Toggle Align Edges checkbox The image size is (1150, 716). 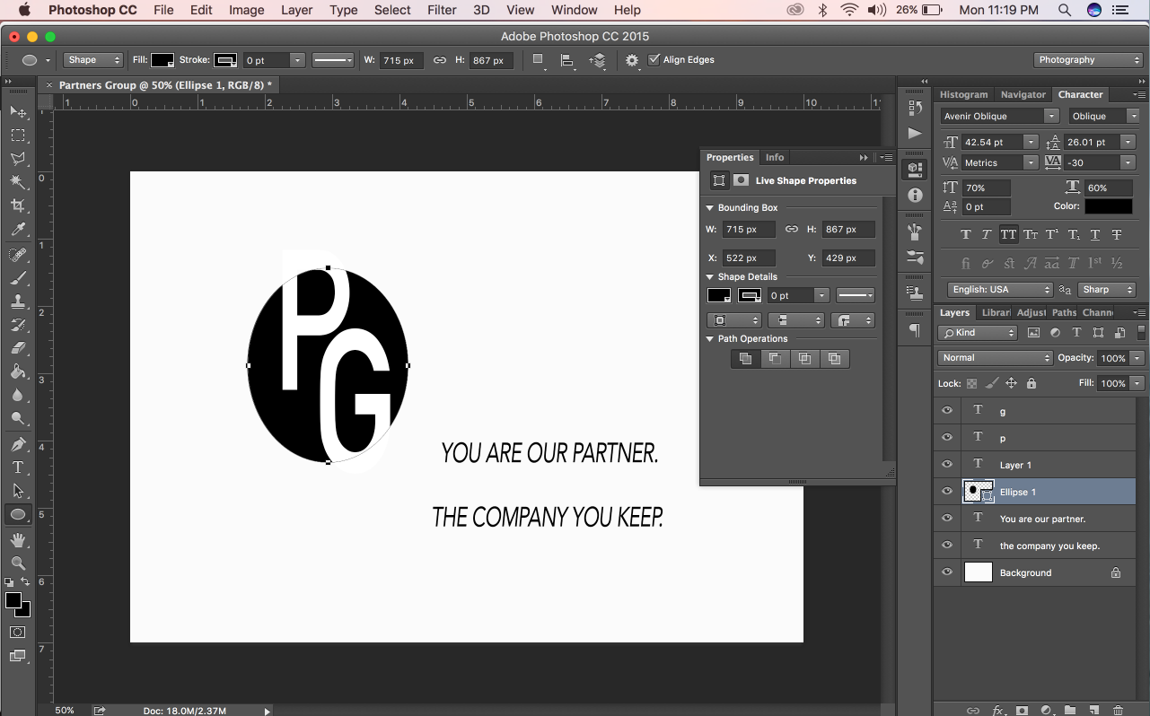point(654,60)
